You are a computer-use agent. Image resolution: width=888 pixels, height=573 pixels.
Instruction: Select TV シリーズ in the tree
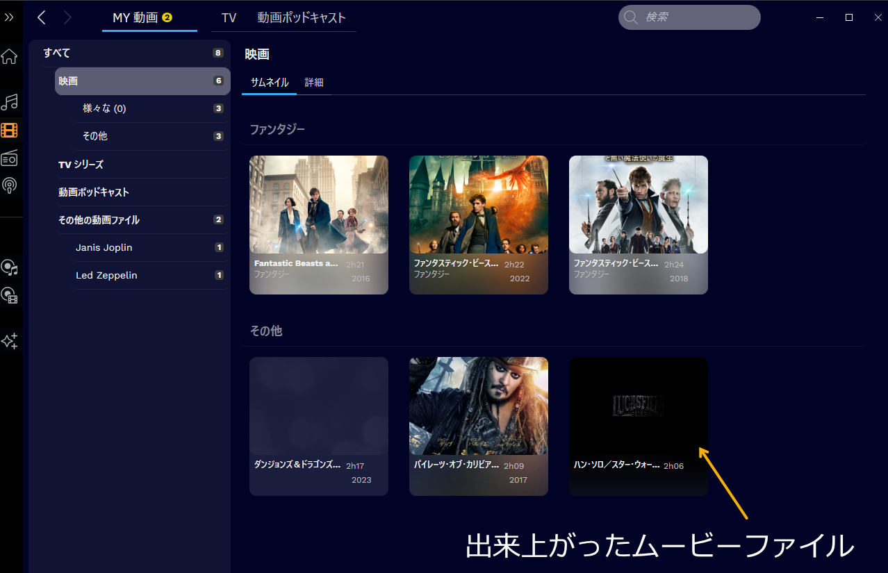pyautogui.click(x=142, y=165)
